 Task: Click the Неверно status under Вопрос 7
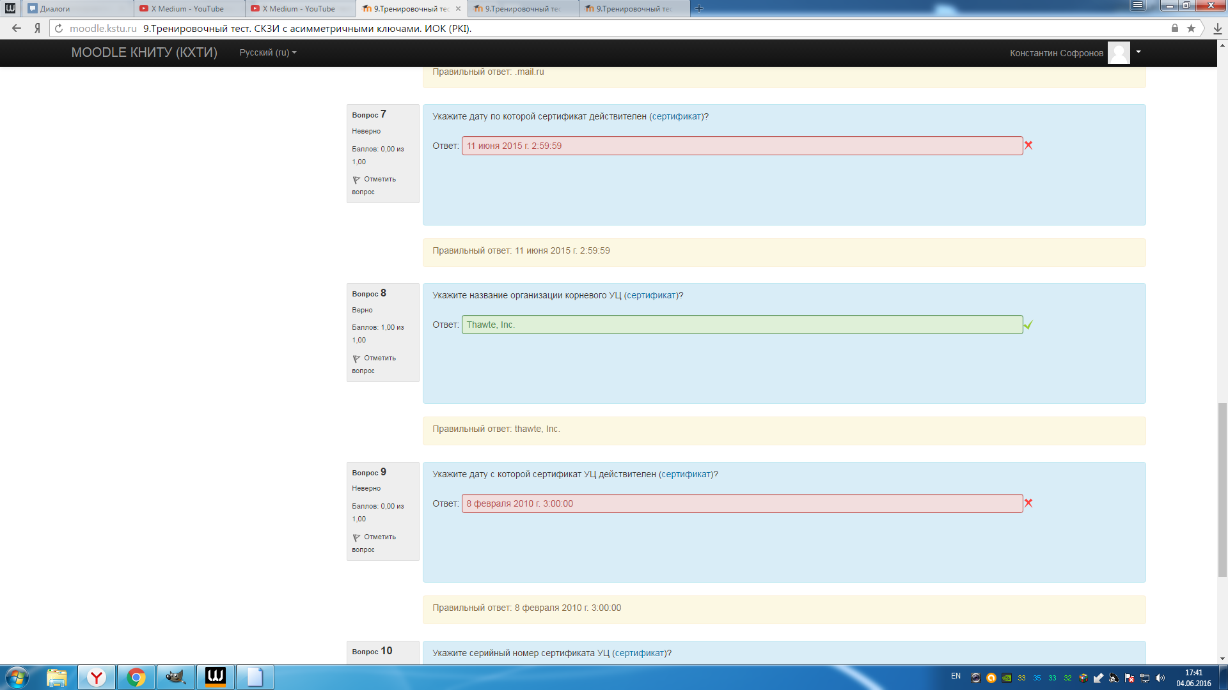[366, 131]
